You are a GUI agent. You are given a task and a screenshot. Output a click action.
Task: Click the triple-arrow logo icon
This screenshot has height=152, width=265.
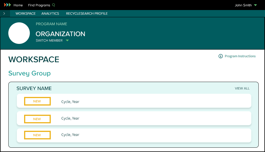(x=7, y=5)
